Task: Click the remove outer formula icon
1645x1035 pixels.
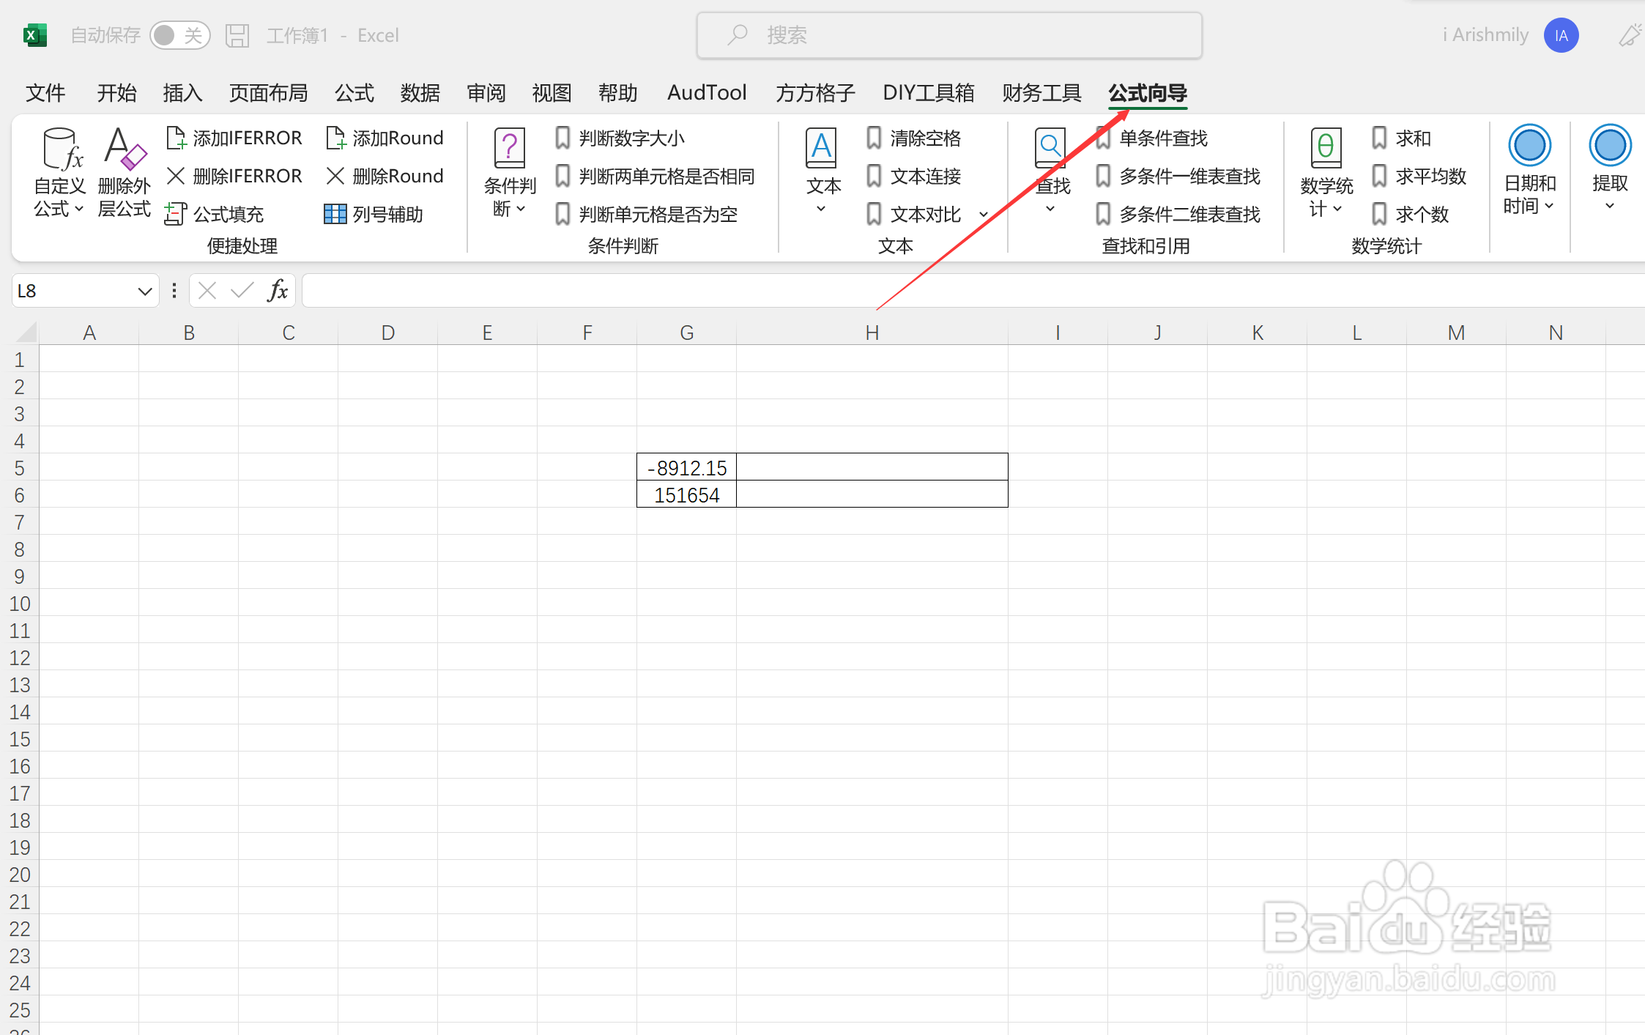Action: [x=125, y=173]
